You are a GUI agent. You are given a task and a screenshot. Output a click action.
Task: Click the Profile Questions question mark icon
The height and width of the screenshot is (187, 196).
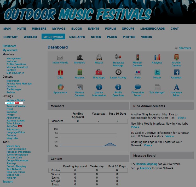tap(118, 87)
